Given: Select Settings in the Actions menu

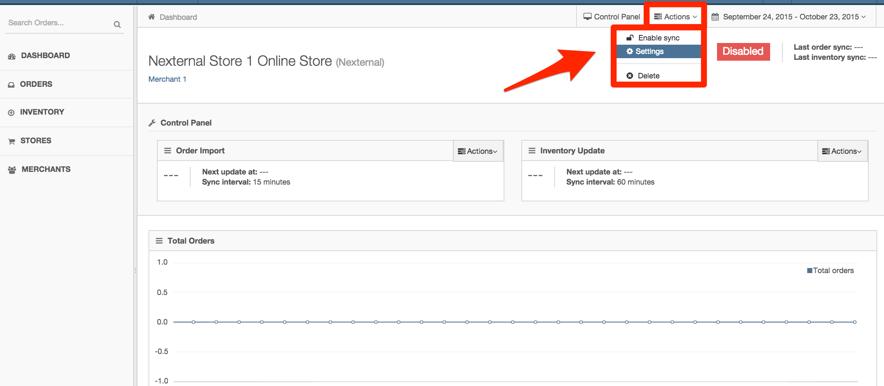Looking at the screenshot, I should (x=650, y=51).
